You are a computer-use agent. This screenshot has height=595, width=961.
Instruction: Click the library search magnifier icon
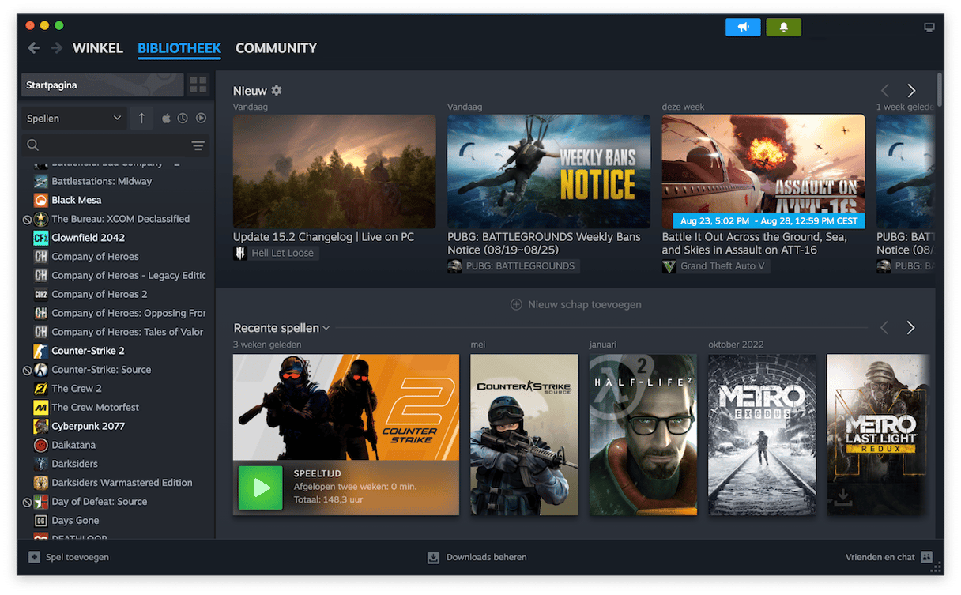pos(33,145)
